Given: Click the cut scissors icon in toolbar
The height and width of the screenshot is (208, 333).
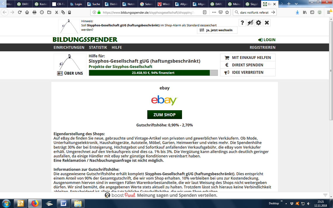Looking at the screenshot, I should [x=56, y=12].
